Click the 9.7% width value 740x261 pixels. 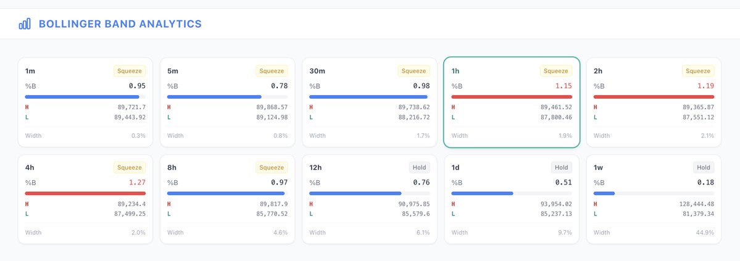coord(565,232)
